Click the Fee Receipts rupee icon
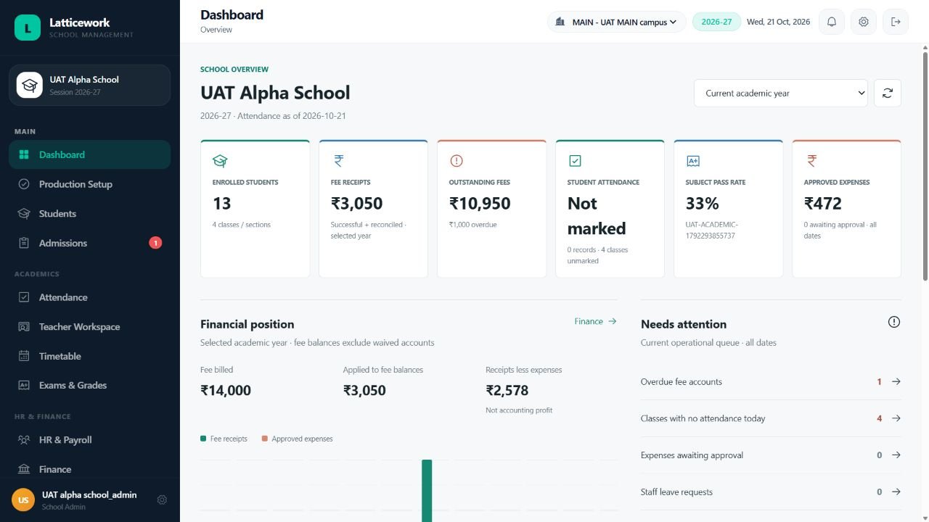Screen dimensions: 929x522 pos(338,161)
